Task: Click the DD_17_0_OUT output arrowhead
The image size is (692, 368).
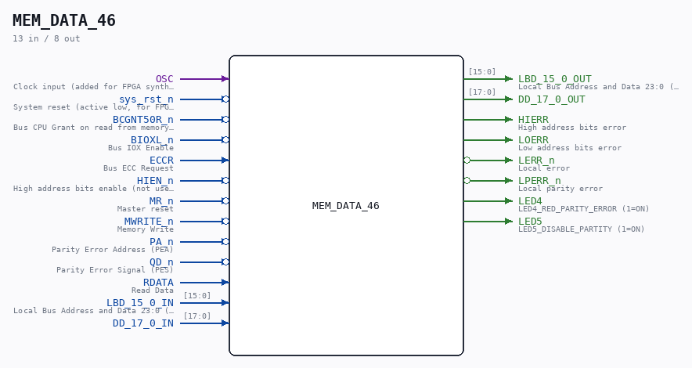Action: click(x=509, y=99)
